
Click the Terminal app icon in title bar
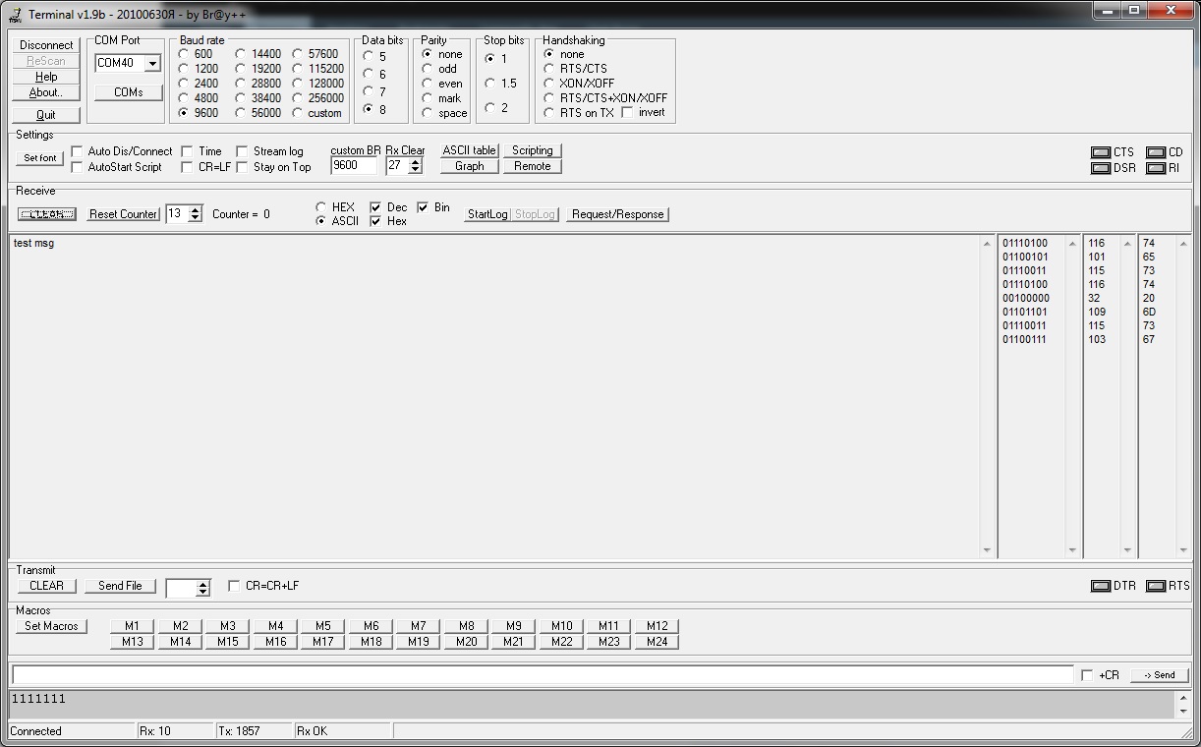15,15
